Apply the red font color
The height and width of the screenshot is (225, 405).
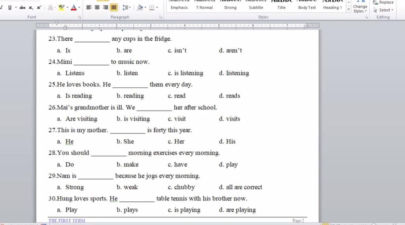[74, 7]
